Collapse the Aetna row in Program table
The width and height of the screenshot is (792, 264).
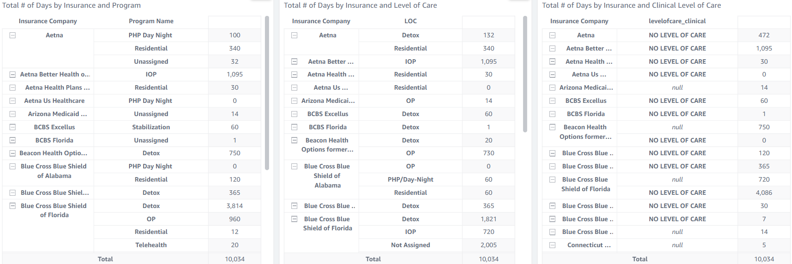tap(13, 35)
